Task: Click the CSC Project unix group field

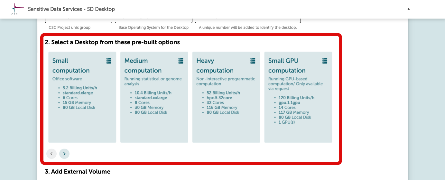Action: (x=79, y=20)
